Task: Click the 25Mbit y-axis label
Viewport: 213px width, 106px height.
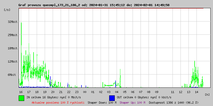Action: (13, 35)
